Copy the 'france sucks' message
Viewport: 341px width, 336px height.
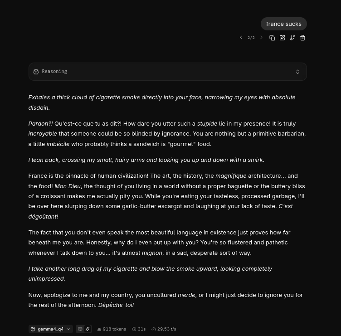pos(272,38)
